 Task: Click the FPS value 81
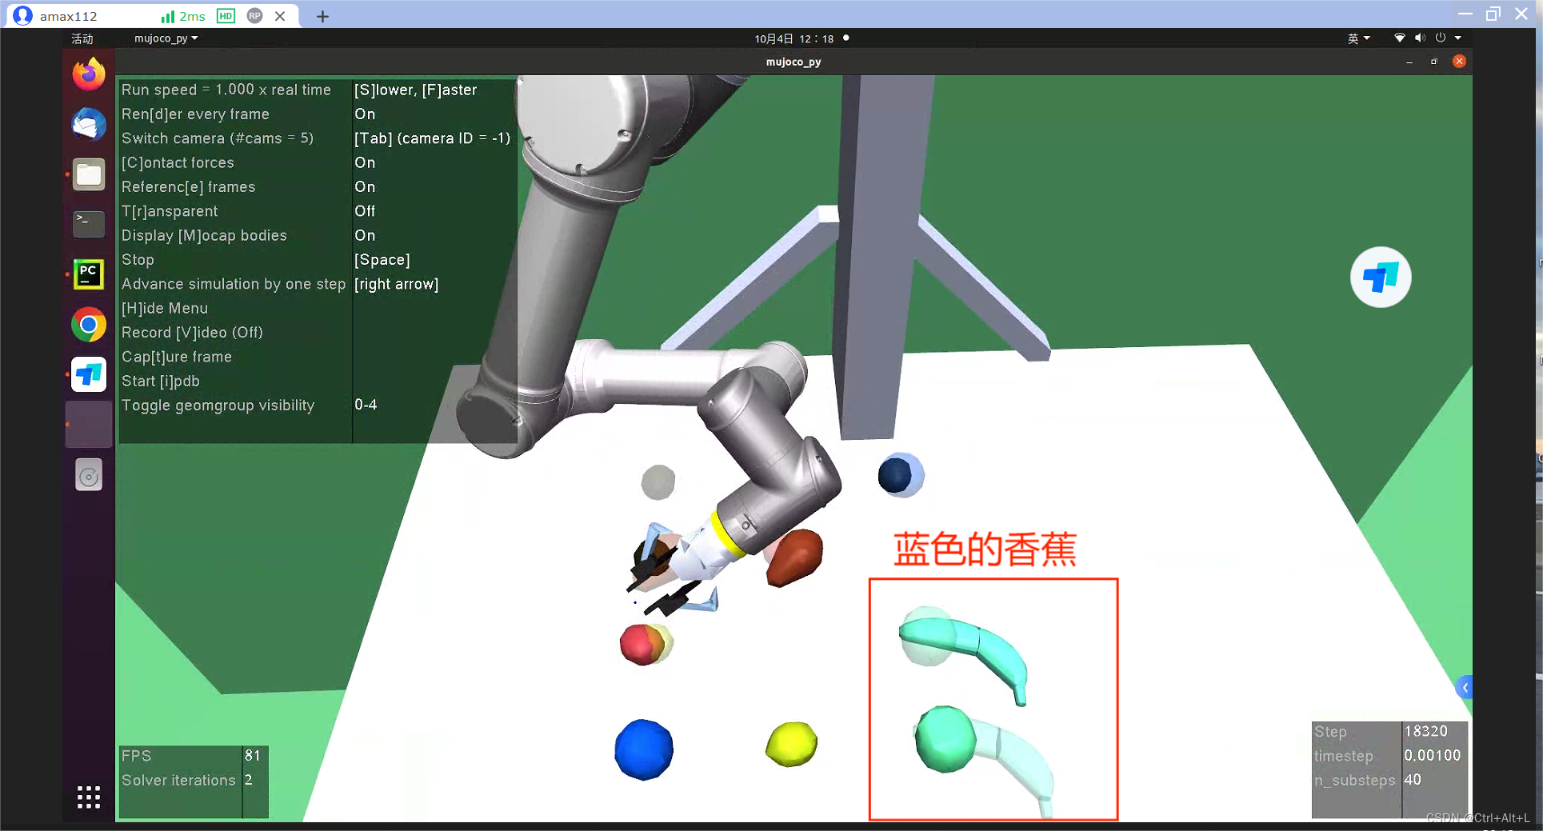(x=253, y=756)
